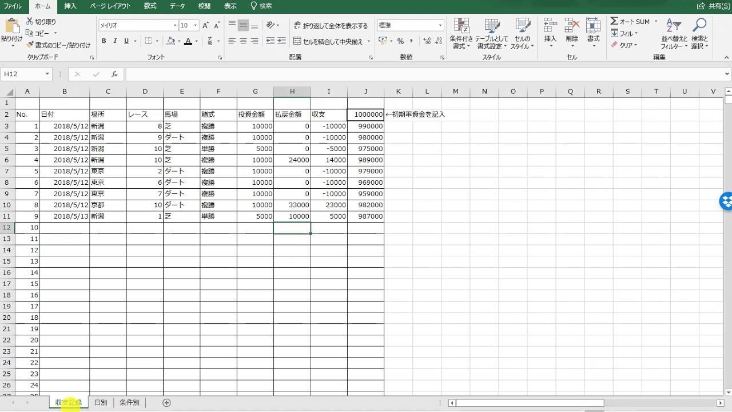
Task: Click the Insert cells (挿入) icon
Action: [550, 26]
